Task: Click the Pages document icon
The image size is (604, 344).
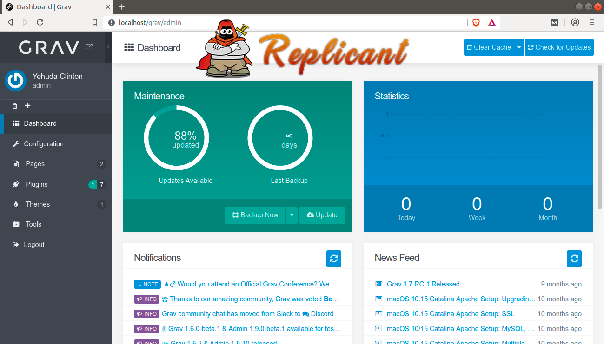Action: point(16,164)
